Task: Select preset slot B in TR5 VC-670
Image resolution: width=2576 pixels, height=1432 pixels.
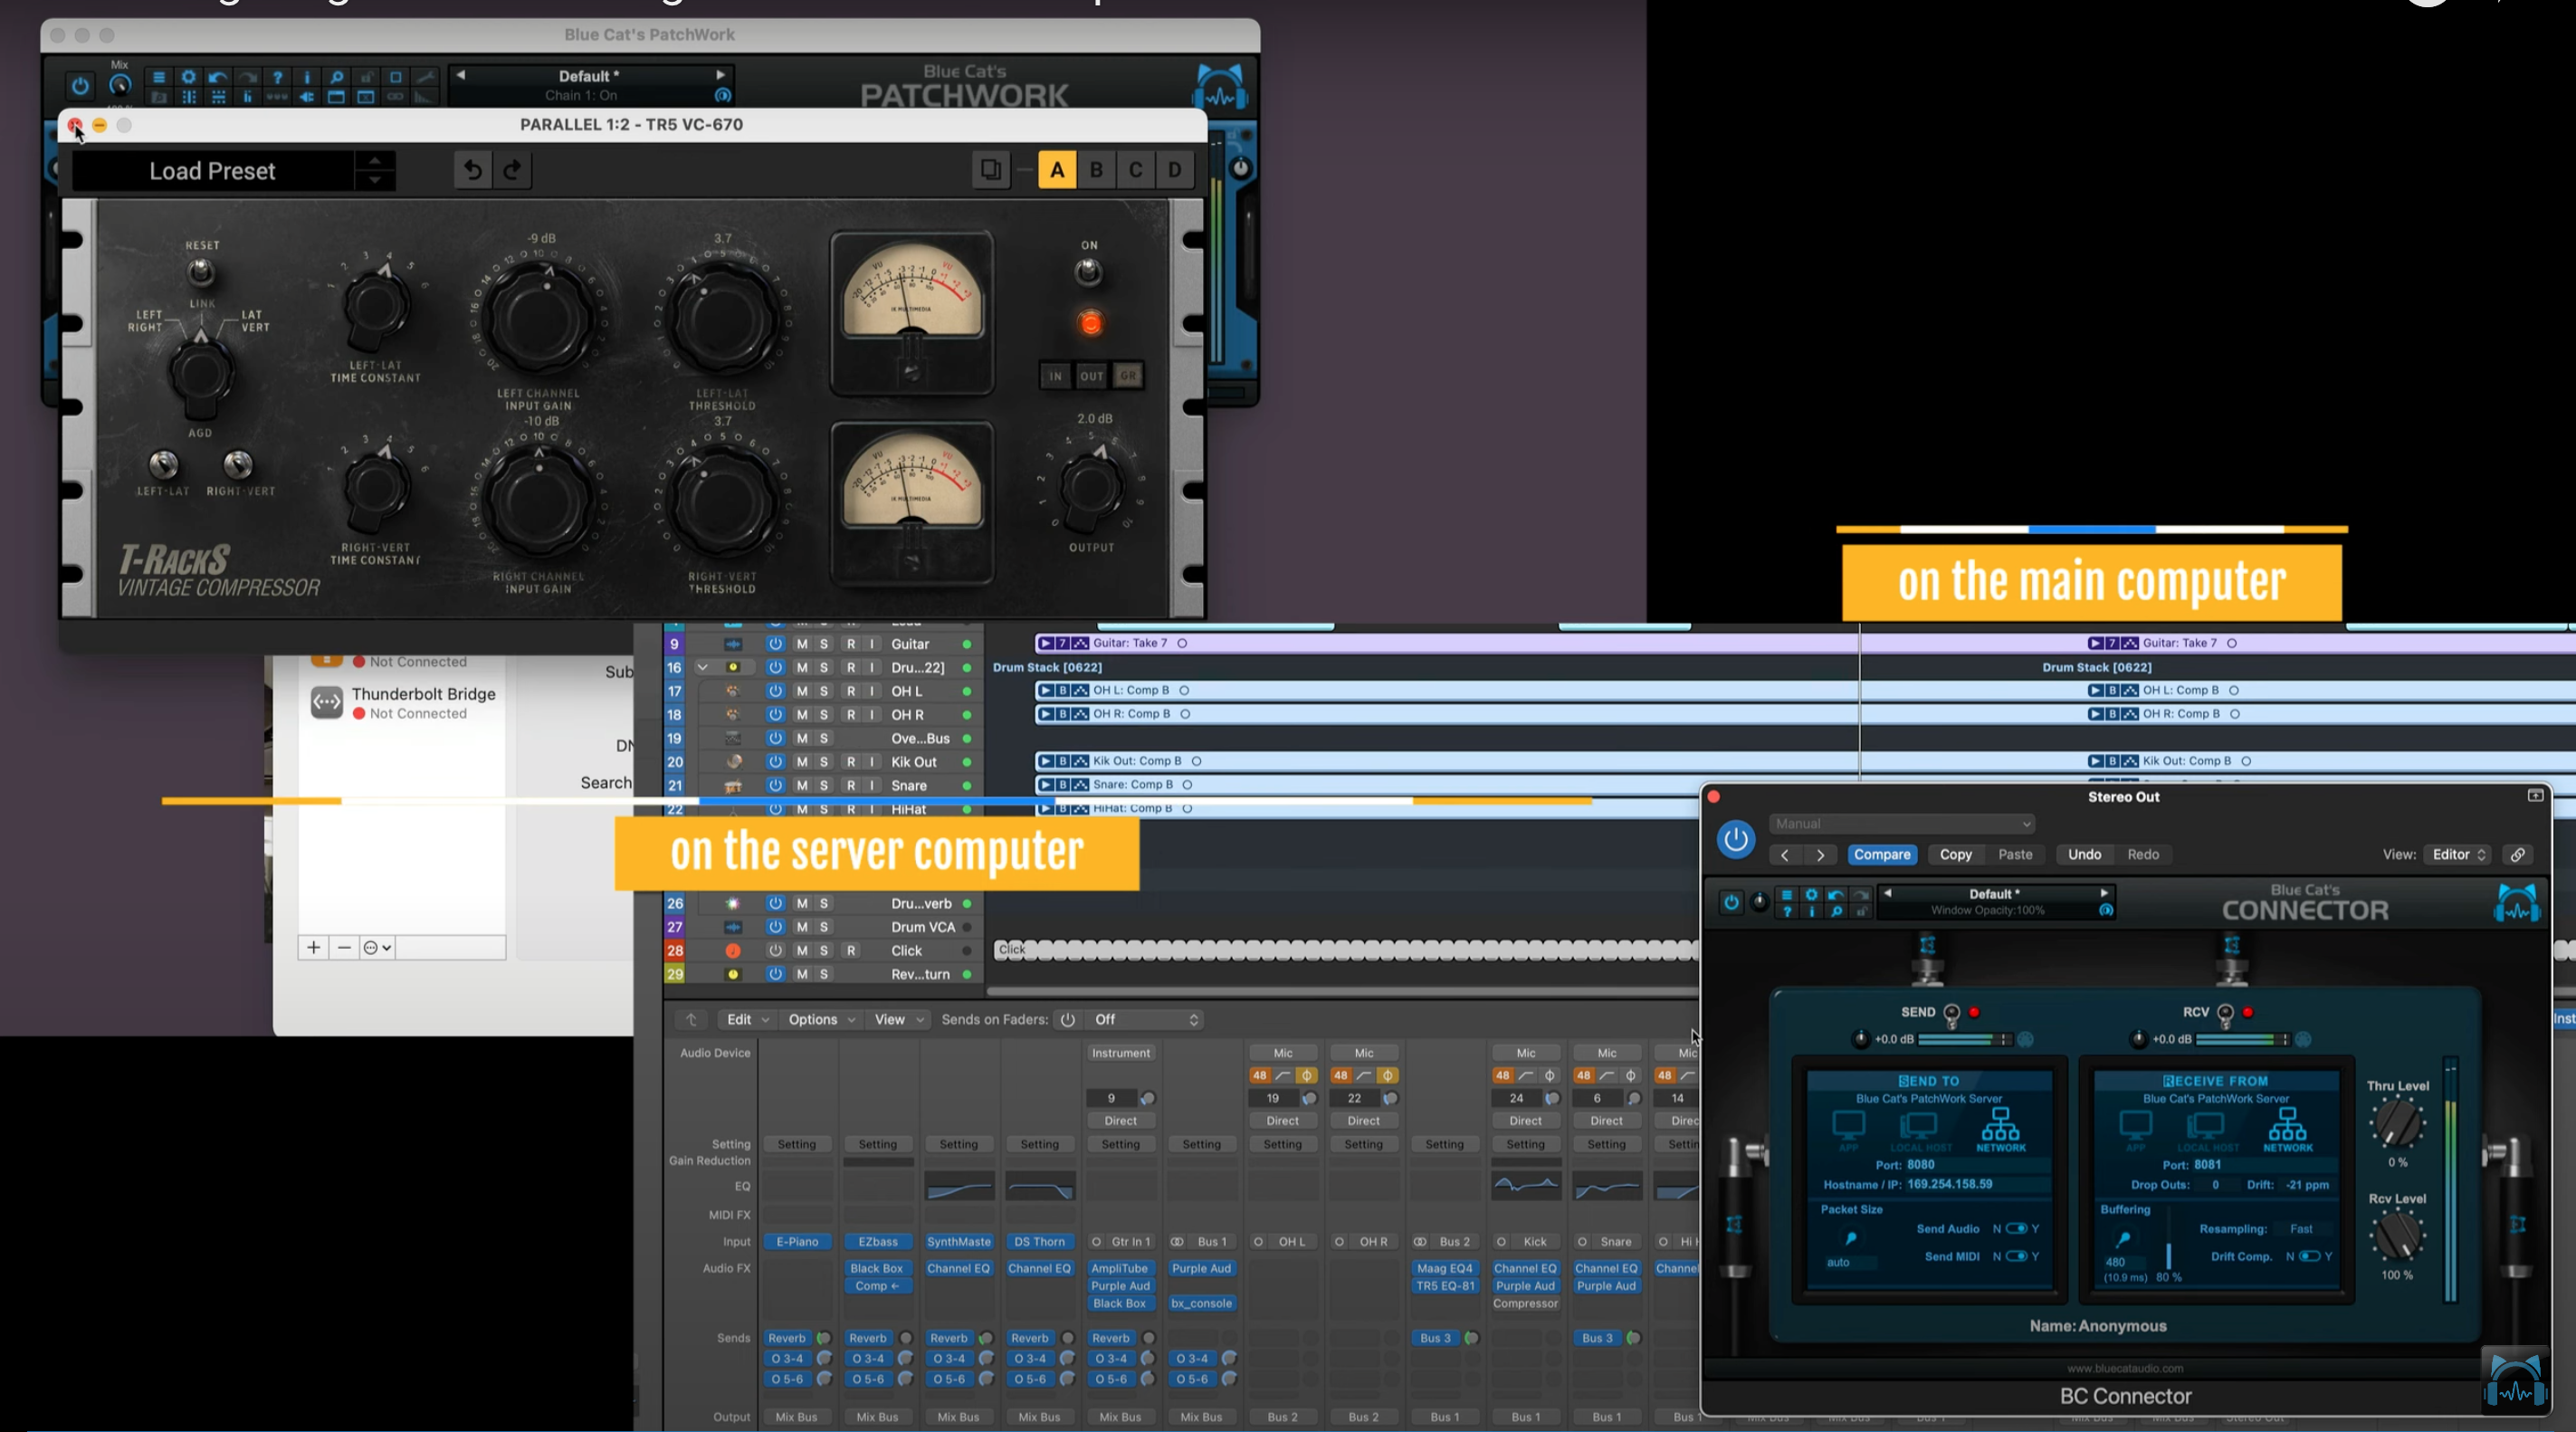Action: [1096, 170]
